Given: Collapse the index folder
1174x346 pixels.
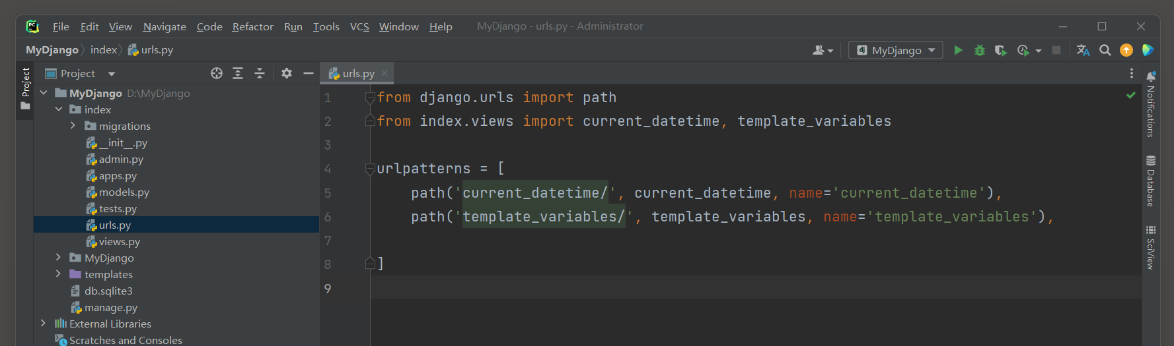Looking at the screenshot, I should 59,109.
